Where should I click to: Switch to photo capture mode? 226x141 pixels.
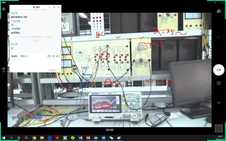coord(219,83)
